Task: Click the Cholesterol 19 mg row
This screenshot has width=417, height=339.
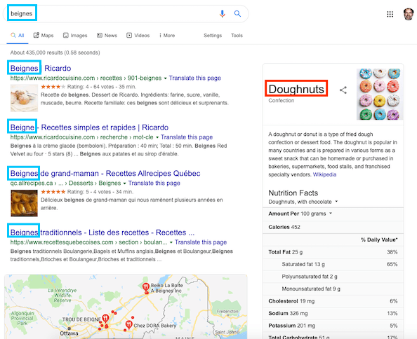Action: [x=333, y=301]
